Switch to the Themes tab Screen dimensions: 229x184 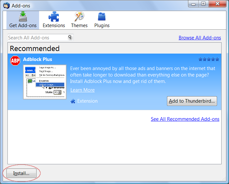79,20
